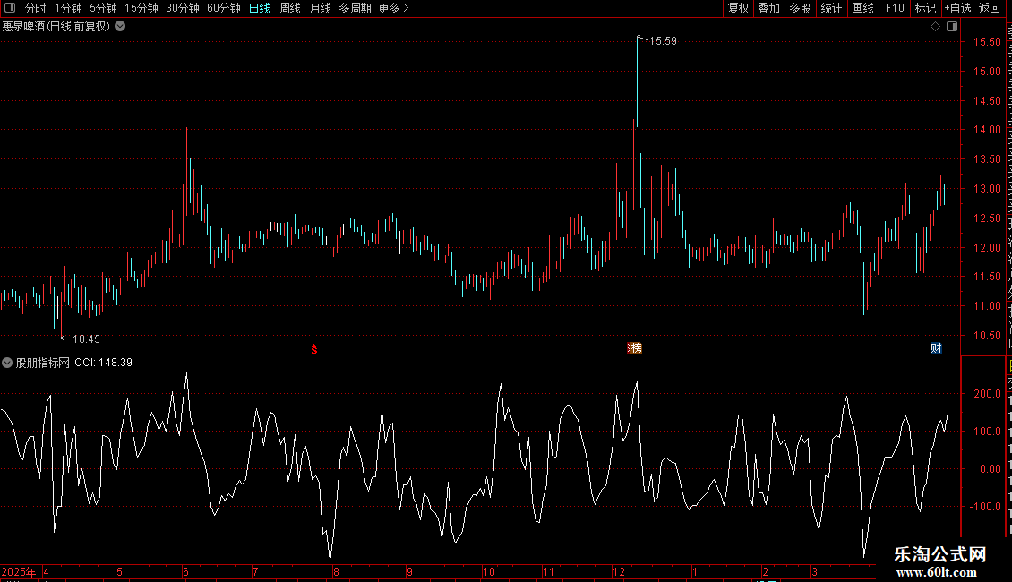
Task: Open the dropdown beside 惠泉啤酒 title
Action: point(120,27)
